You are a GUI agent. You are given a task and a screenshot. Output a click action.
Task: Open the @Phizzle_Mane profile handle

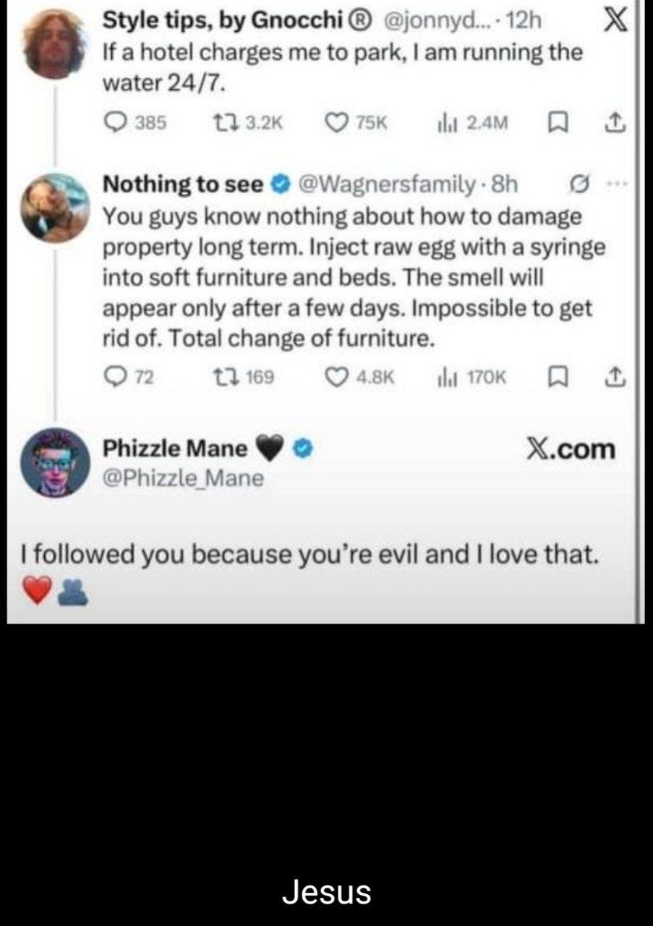(184, 478)
